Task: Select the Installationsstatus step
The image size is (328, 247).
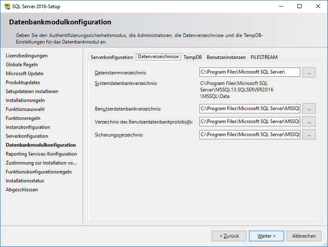Action: click(x=25, y=181)
